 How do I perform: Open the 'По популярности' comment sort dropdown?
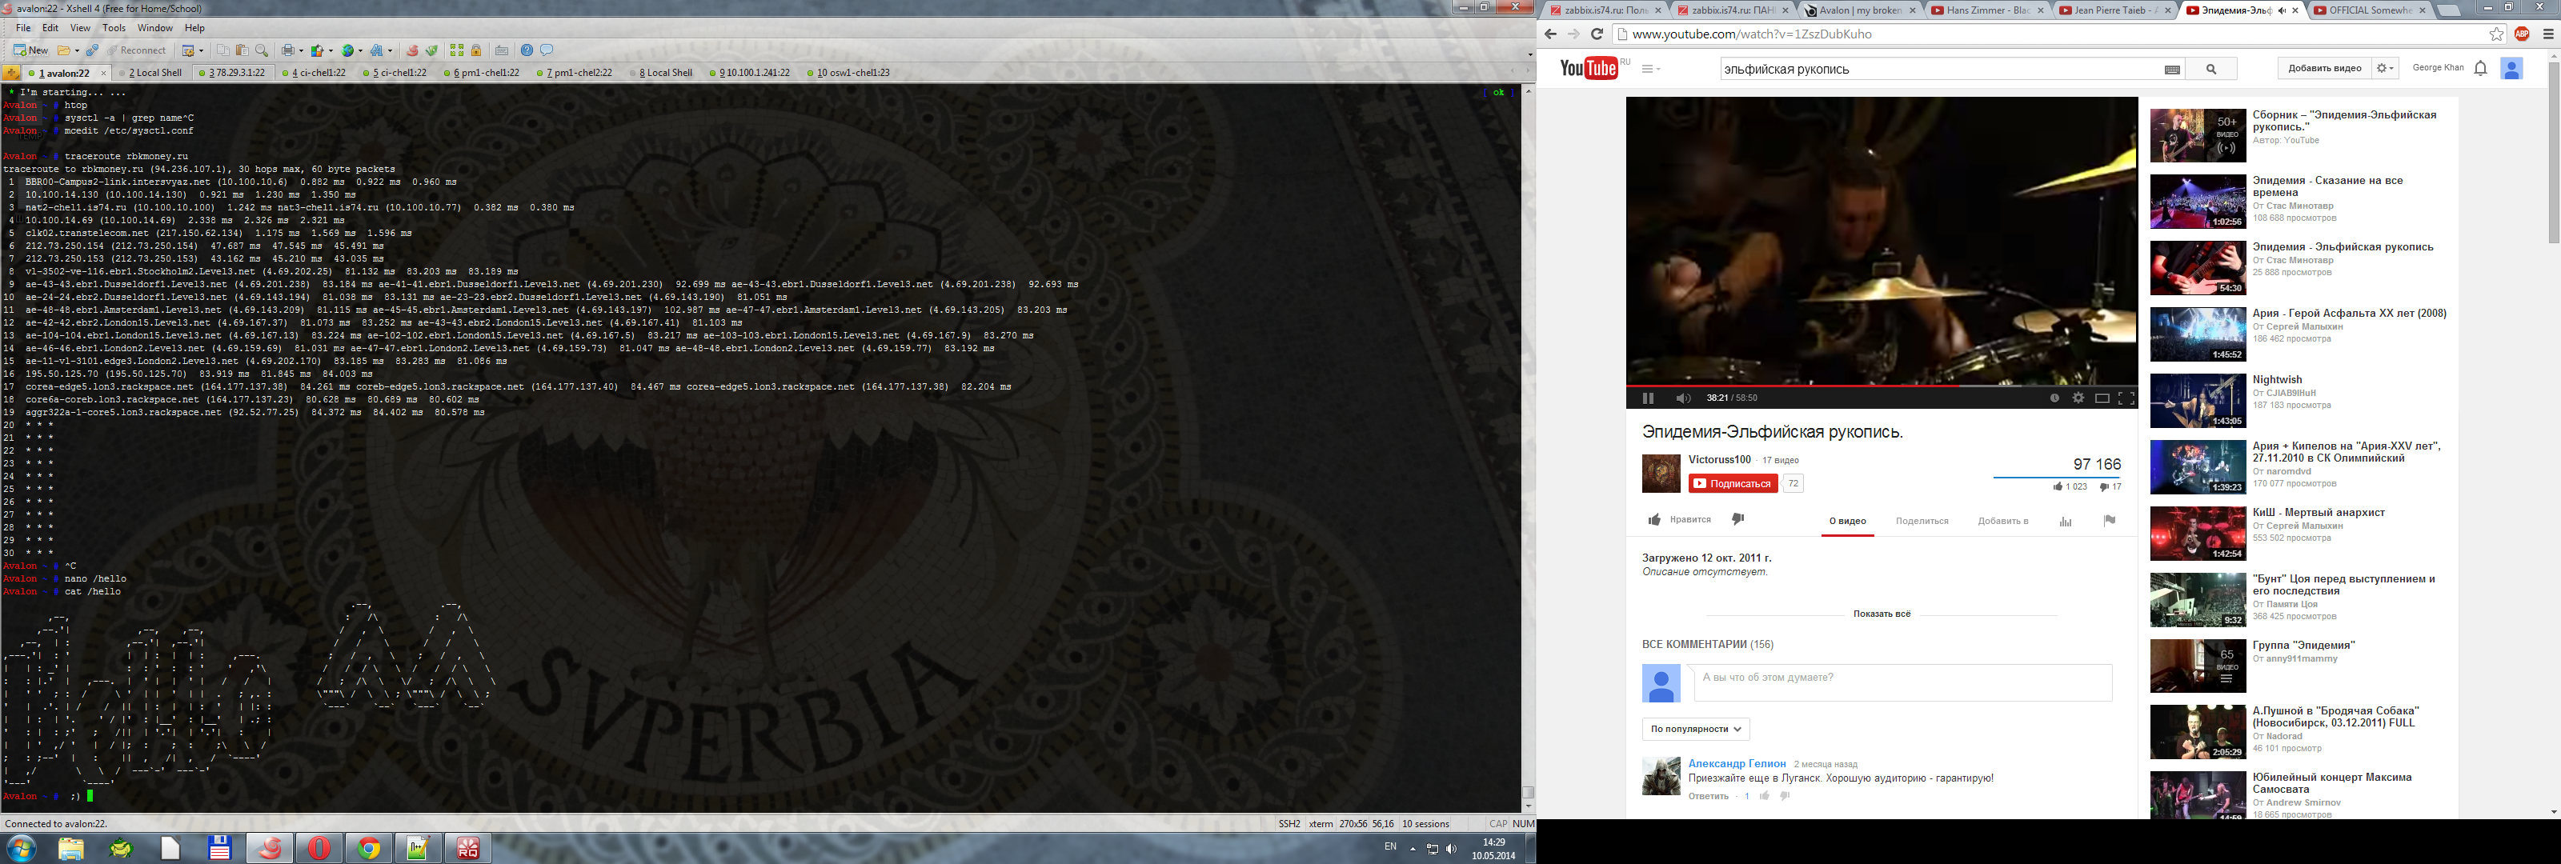[x=1695, y=729]
